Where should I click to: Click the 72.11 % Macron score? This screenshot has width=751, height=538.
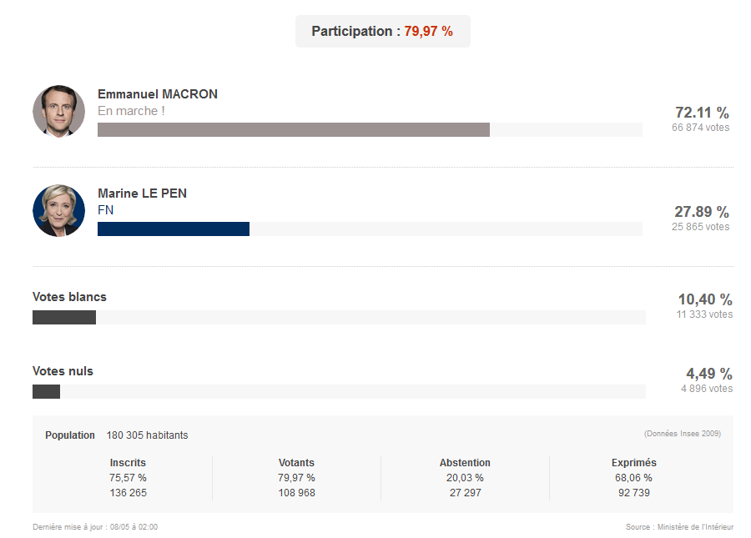701,113
